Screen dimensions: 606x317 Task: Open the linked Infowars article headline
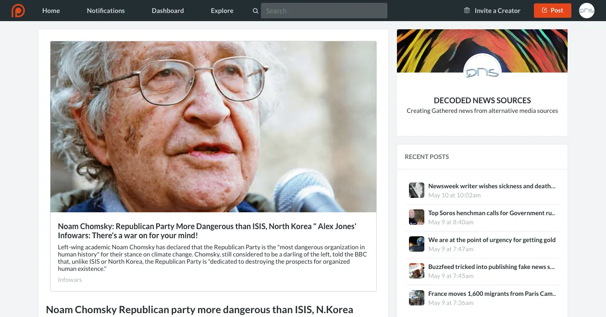[x=207, y=231]
